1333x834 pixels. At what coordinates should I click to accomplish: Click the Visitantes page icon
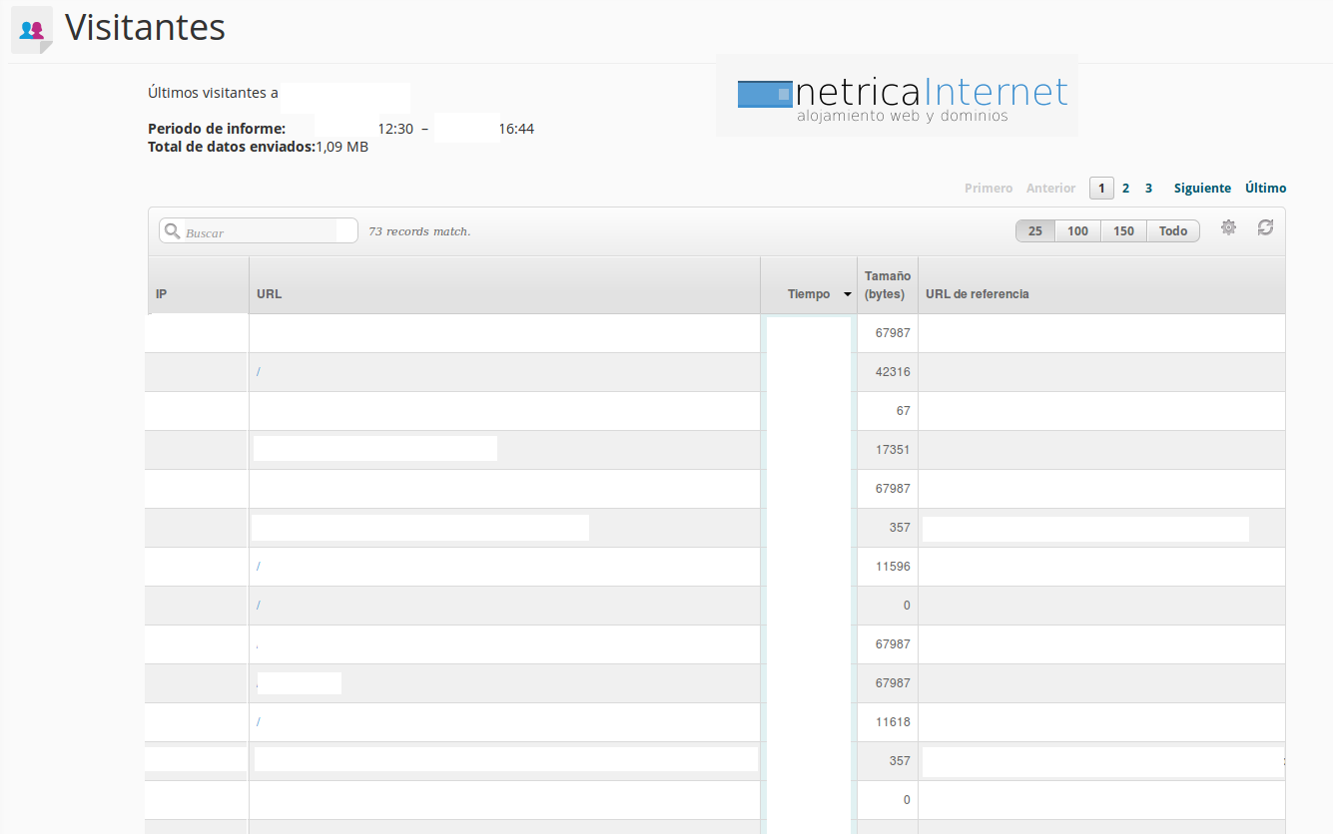[x=31, y=30]
